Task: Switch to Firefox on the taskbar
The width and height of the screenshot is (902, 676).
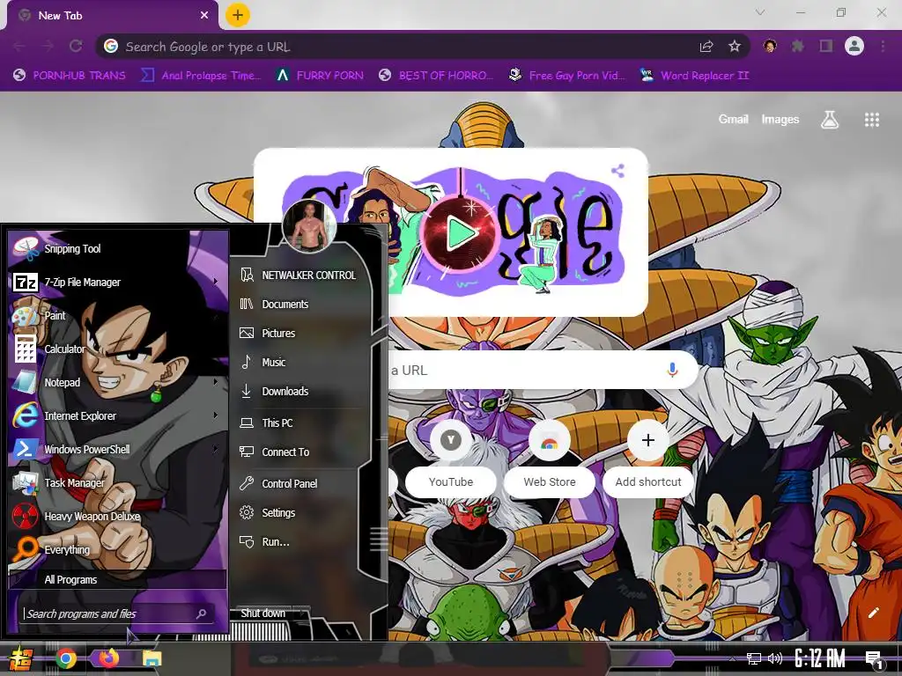Action: (108, 658)
